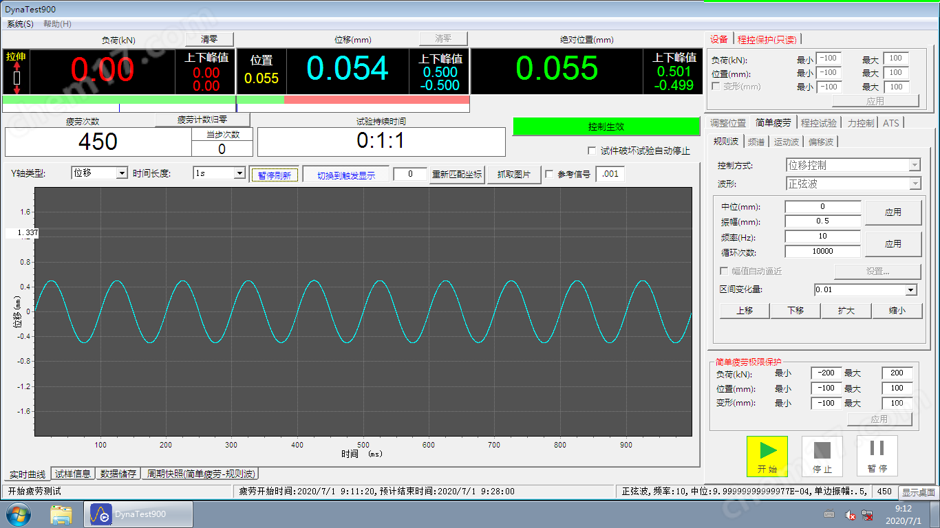The width and height of the screenshot is (940, 528).
Task: Switch to 力控制 tab
Action: point(860,123)
